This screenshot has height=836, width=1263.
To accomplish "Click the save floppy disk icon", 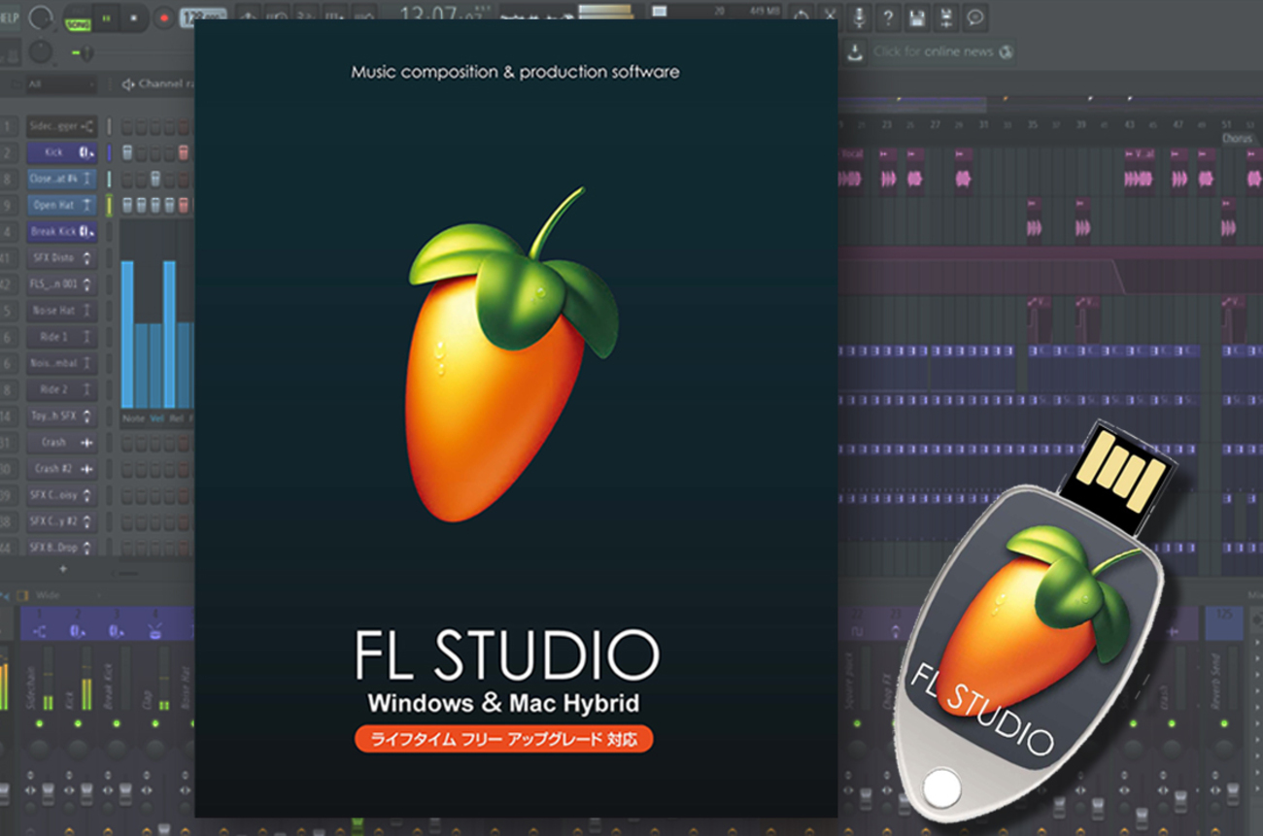I will 917,17.
